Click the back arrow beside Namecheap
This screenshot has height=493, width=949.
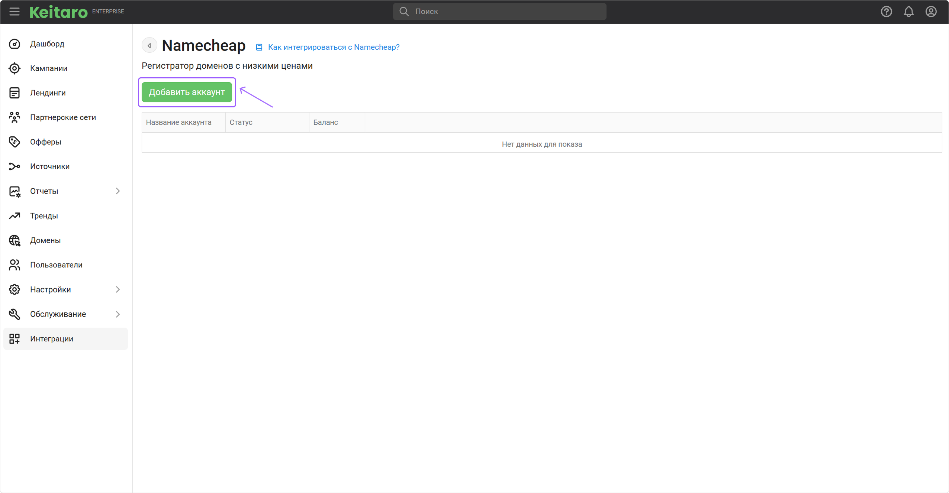click(149, 46)
